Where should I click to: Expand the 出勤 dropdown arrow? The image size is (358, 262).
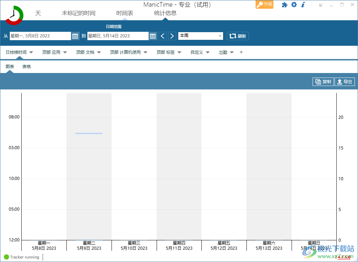(x=232, y=52)
